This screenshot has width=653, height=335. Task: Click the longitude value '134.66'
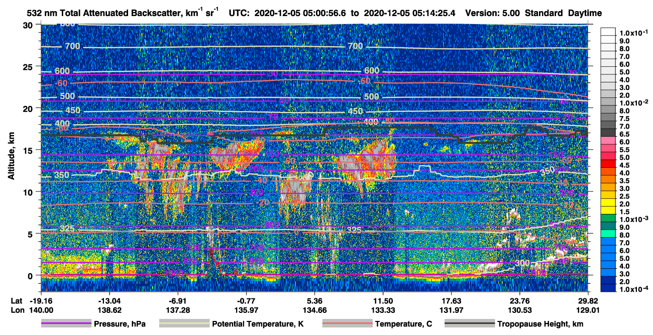[314, 310]
